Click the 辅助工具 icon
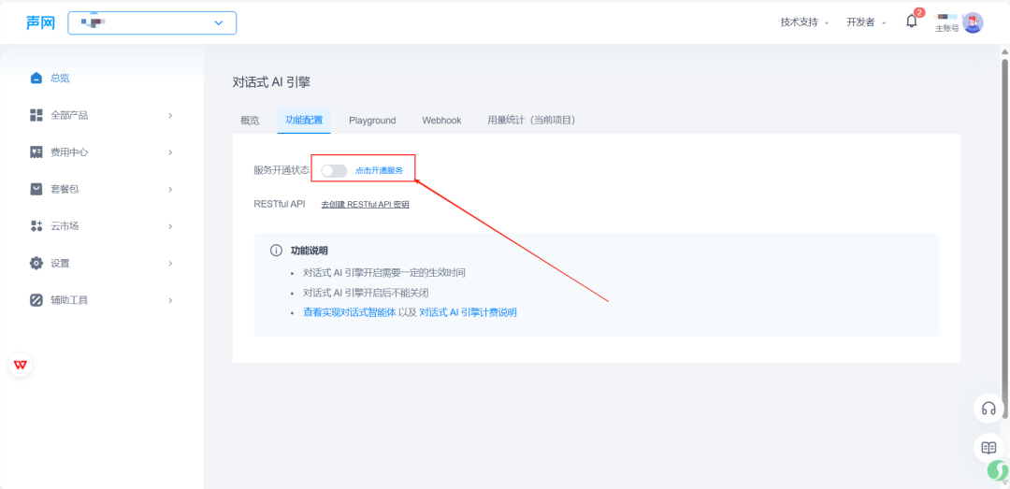This screenshot has width=1010, height=489. [x=36, y=300]
